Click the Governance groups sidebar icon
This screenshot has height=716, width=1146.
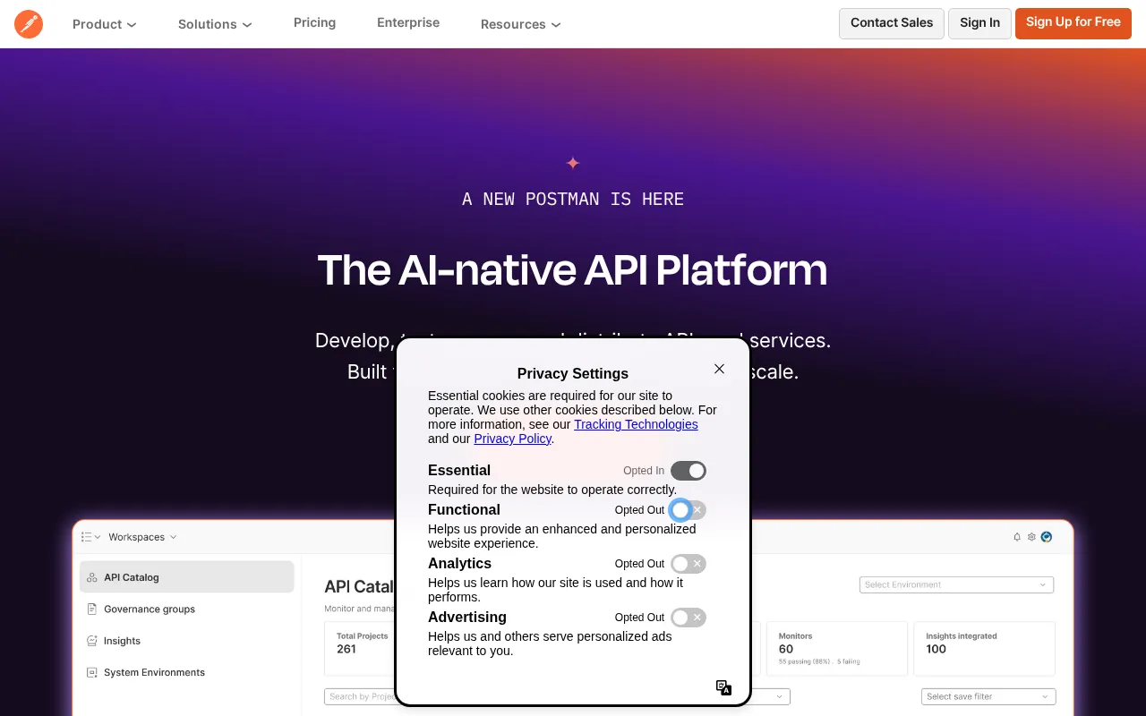(x=92, y=609)
